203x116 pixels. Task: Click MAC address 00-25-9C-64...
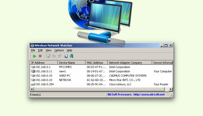coord(96,84)
